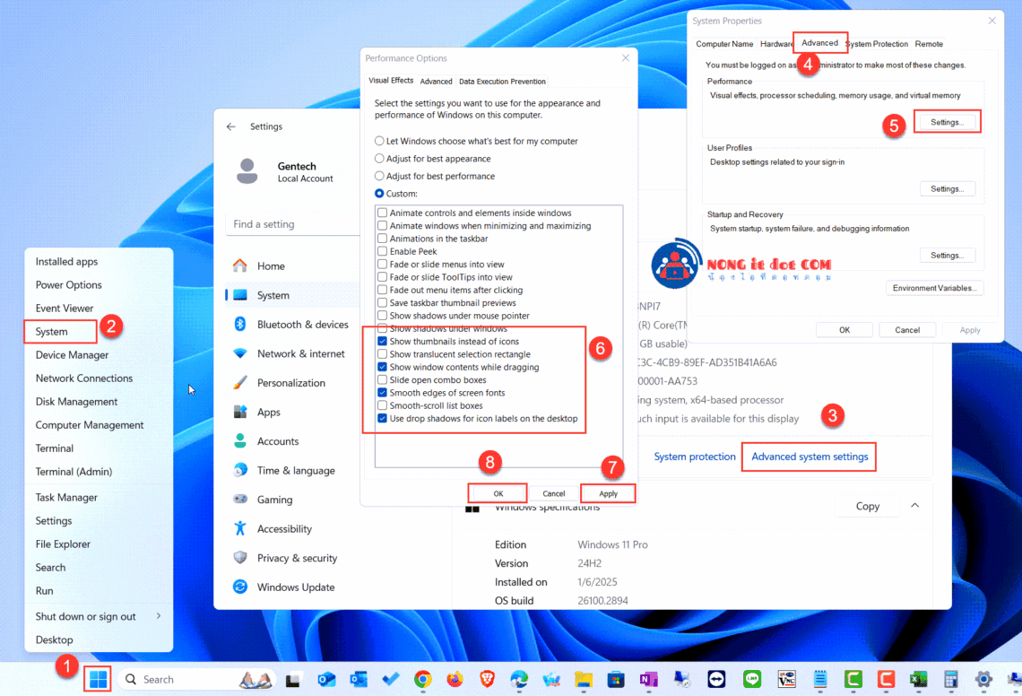Launch Google Chrome from the taskbar
This screenshot has height=696, width=1022.
point(423,679)
